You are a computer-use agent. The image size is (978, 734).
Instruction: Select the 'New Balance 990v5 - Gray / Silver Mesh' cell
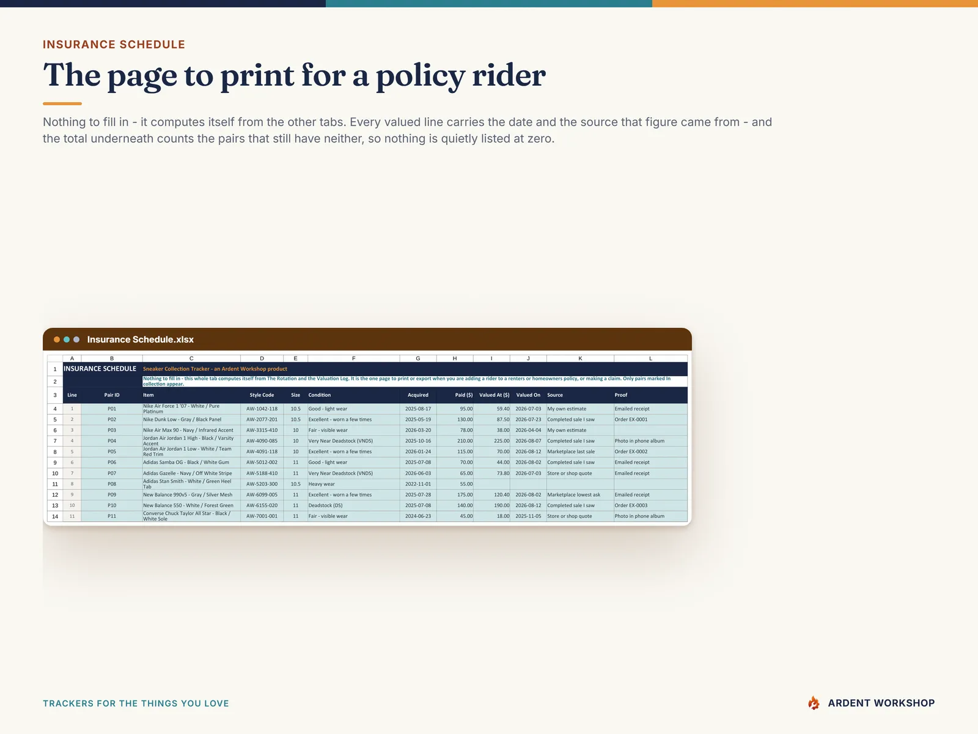pyautogui.click(x=191, y=495)
